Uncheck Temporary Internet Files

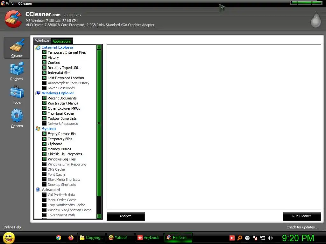(x=44, y=52)
